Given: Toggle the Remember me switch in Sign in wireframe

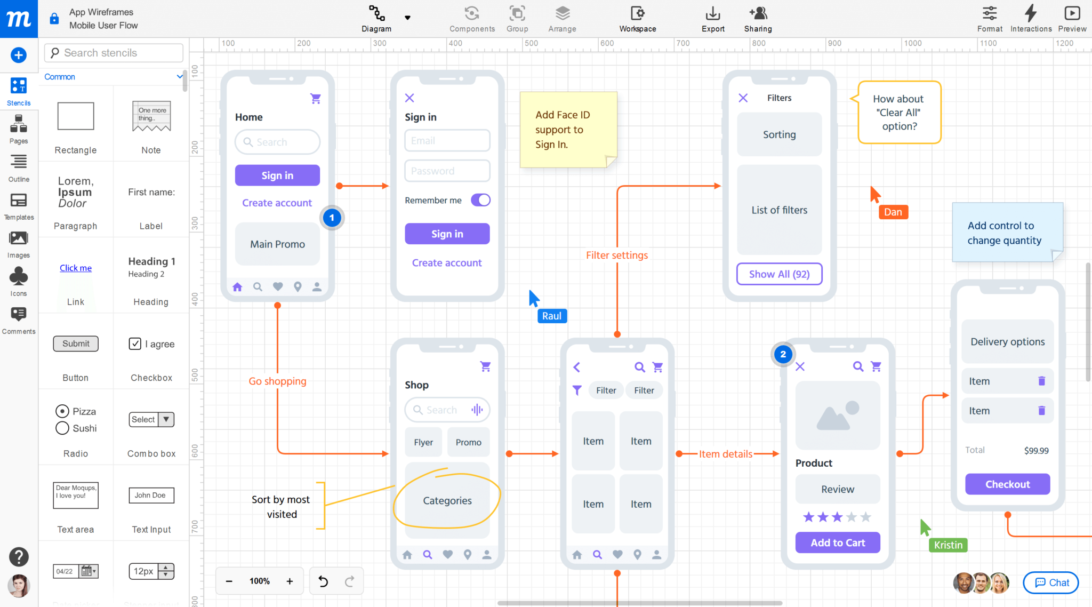Looking at the screenshot, I should coord(480,200).
